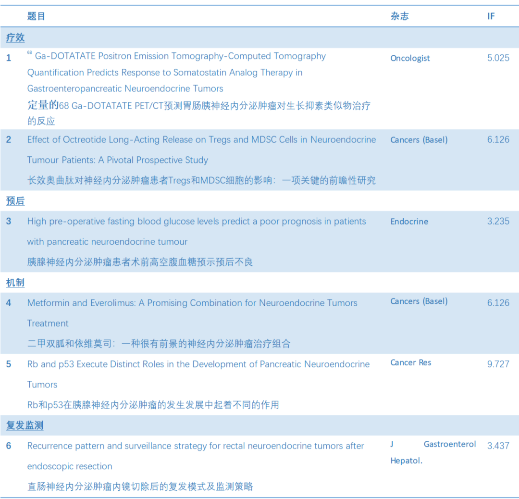Click the 题目 column header

[33, 16]
